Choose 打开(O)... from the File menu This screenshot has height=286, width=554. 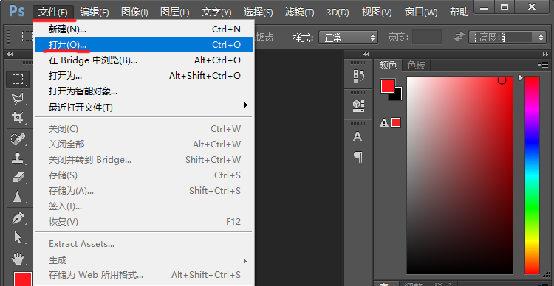(x=143, y=44)
